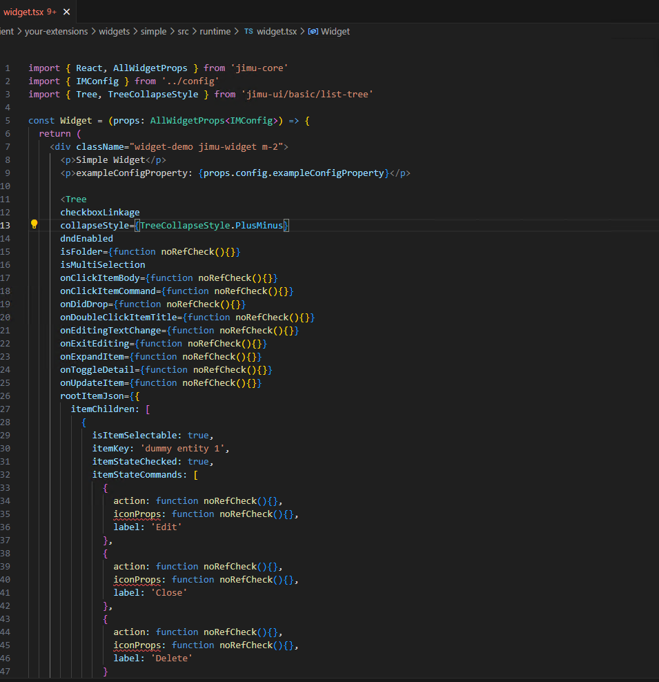Click line number 5 in the gutter
Screen dimensions: 659x682
point(8,121)
